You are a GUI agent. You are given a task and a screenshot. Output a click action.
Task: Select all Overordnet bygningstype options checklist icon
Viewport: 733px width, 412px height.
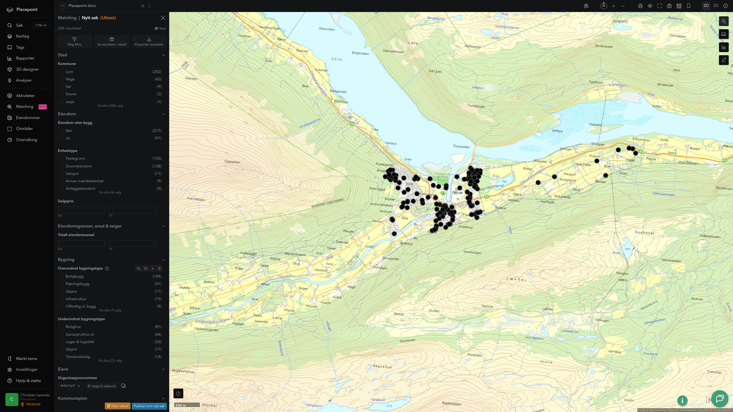click(146, 268)
